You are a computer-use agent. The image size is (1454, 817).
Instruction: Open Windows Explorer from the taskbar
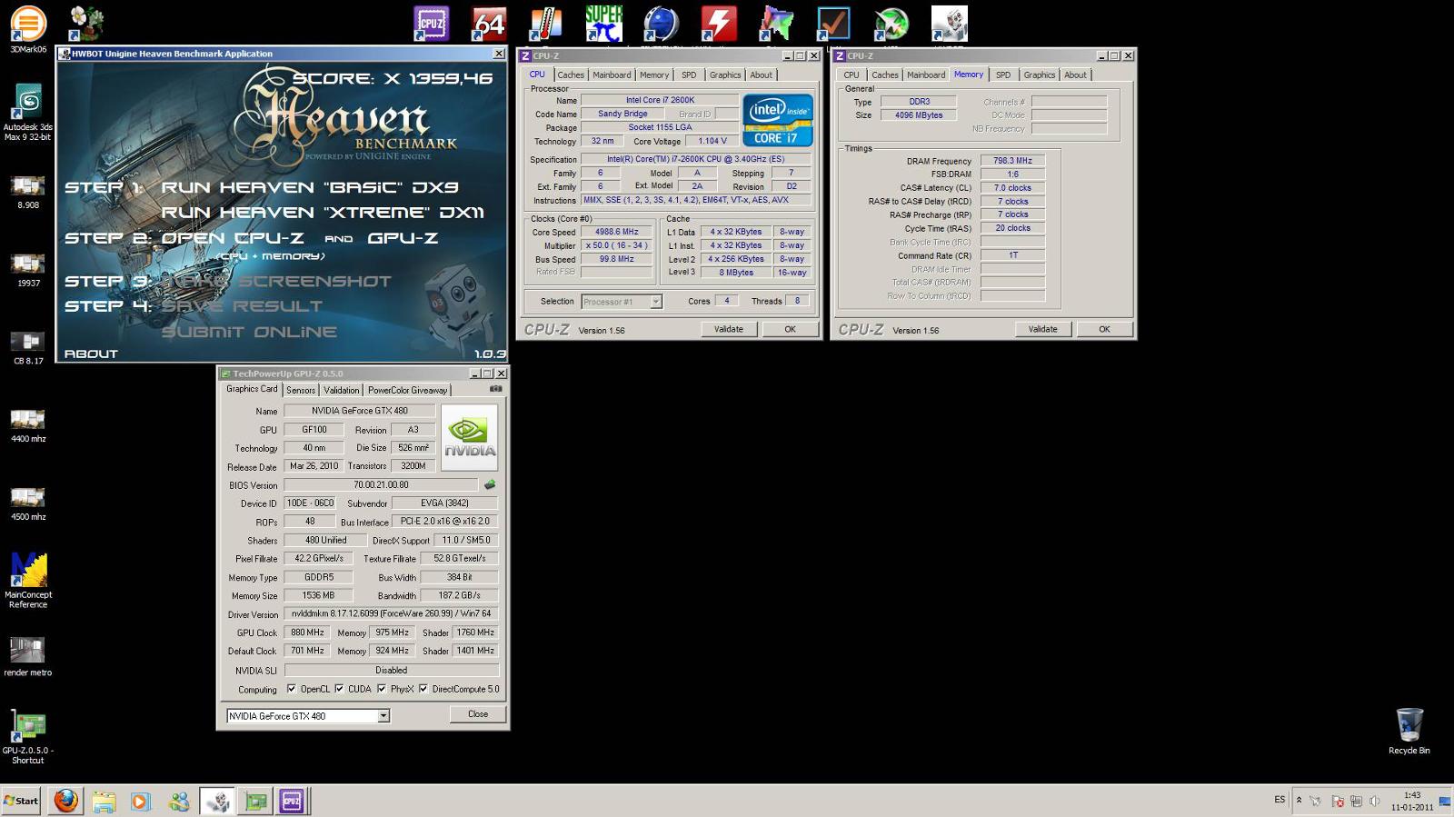[104, 801]
